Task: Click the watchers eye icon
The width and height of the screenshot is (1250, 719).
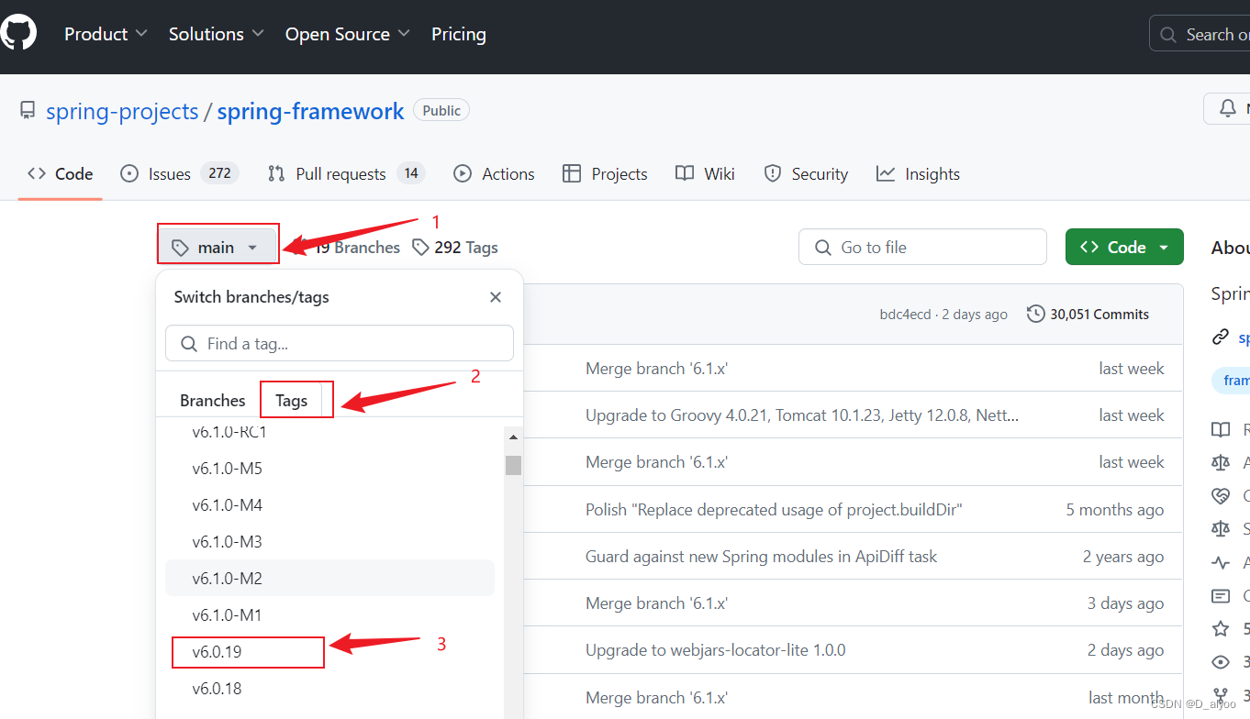Action: (x=1222, y=661)
